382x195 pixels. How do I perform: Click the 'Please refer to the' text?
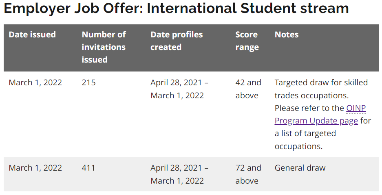point(309,108)
